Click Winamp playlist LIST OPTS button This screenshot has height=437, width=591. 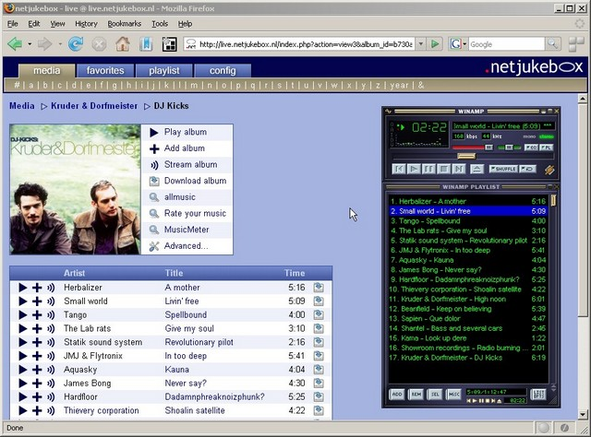[538, 394]
